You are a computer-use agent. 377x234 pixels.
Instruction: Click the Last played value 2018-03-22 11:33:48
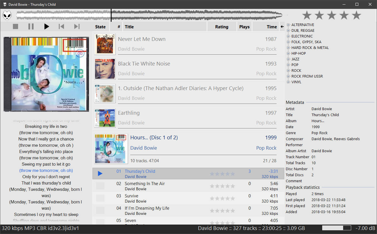329,200
